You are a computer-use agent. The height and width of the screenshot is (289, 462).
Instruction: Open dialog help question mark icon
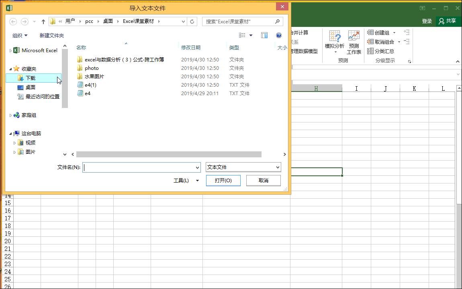click(279, 35)
